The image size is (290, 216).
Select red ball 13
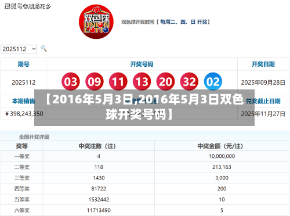pos(142,81)
